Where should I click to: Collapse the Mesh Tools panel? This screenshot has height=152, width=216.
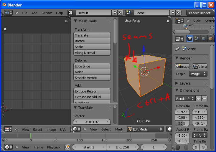(x=75, y=21)
